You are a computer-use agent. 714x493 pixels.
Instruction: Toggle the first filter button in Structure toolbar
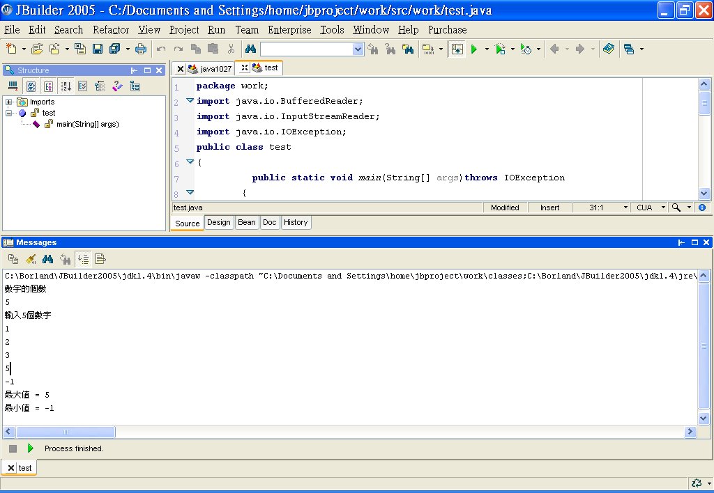coord(31,86)
